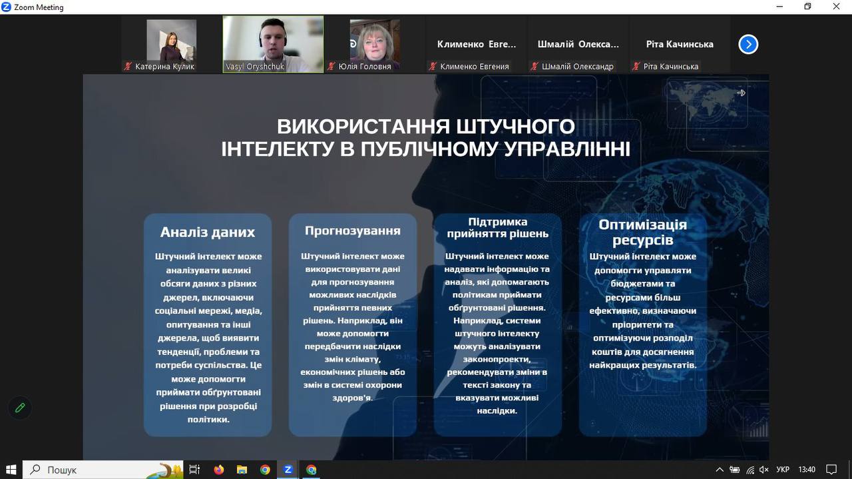Select Юлія Головня's video tile
The image size is (852, 479).
tap(374, 41)
